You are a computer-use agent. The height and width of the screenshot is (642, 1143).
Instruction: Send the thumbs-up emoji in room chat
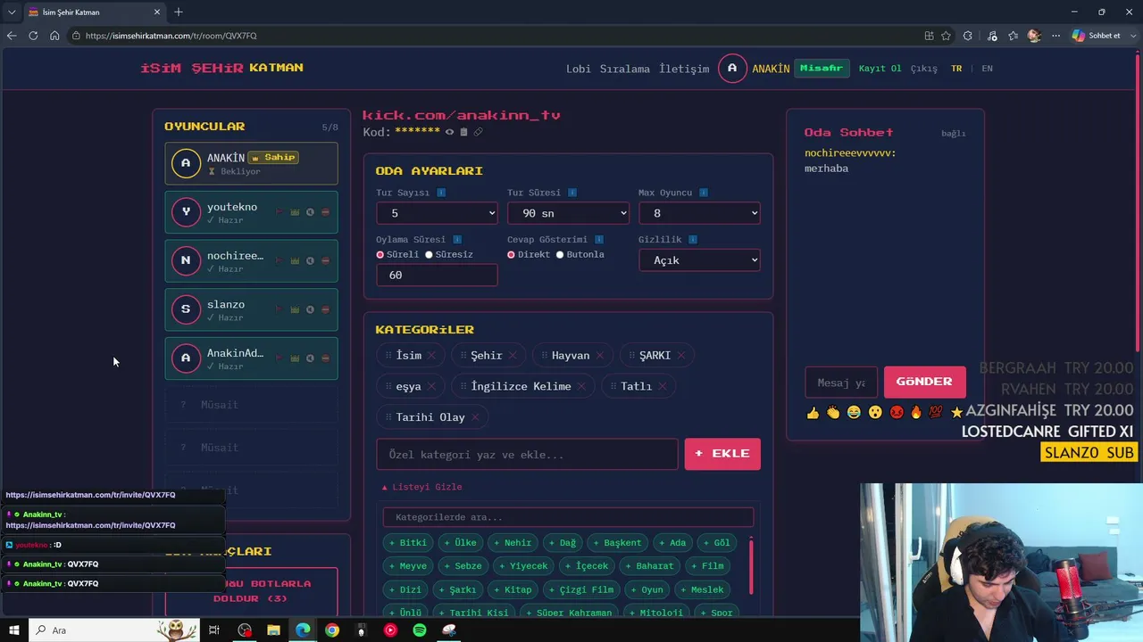(x=813, y=413)
